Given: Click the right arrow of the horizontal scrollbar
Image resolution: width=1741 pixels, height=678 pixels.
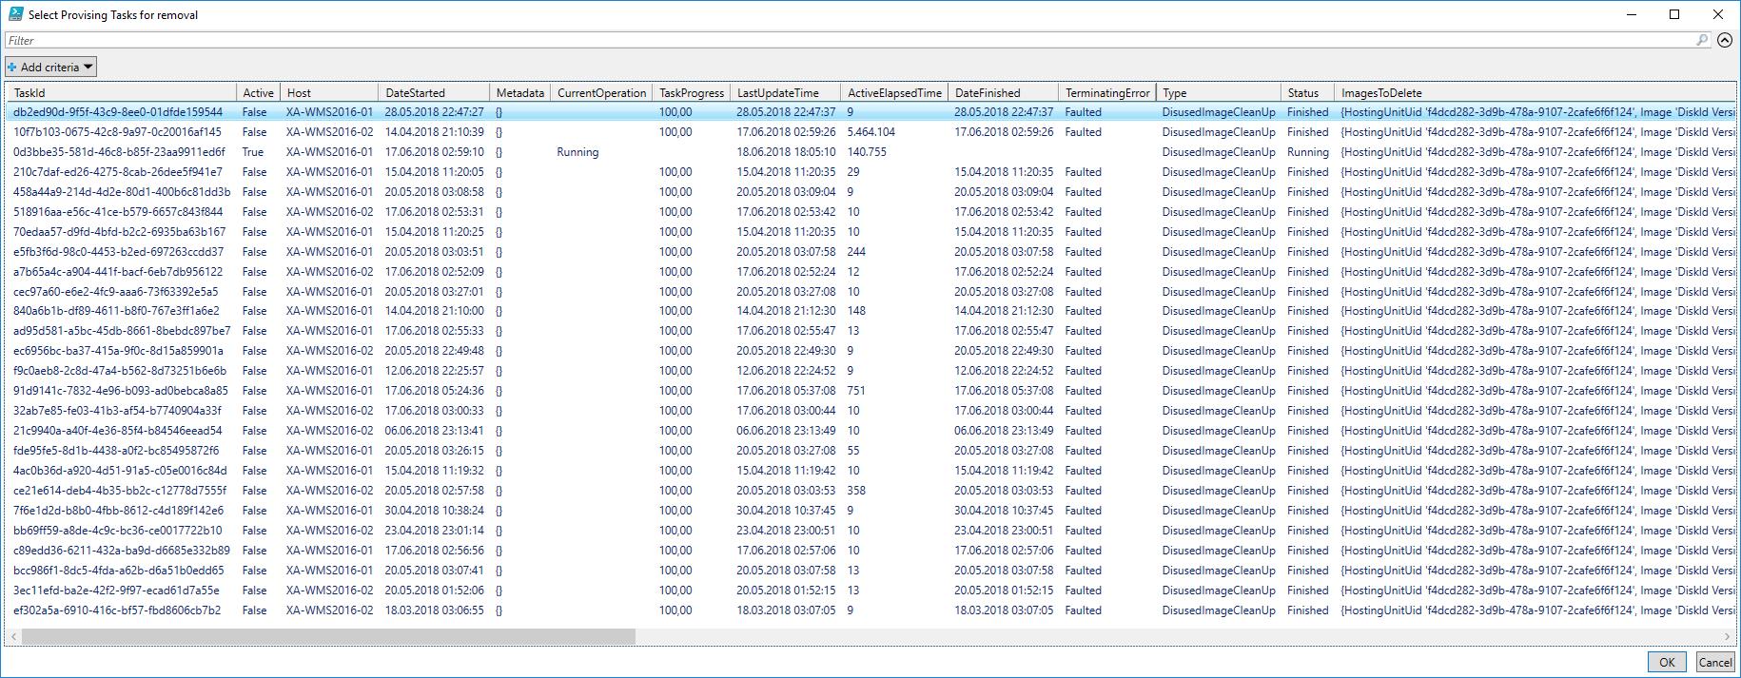Looking at the screenshot, I should coord(1727,636).
